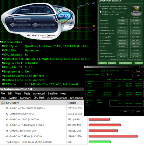Screen dimensions: 144x147
Task: Click the icon beside CPU Stepping row
Action: [x=3, y=55]
